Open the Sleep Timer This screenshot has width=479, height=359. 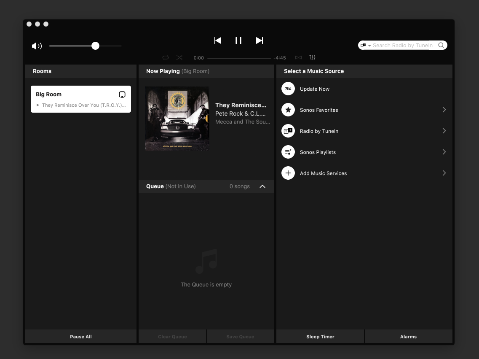[x=320, y=336]
